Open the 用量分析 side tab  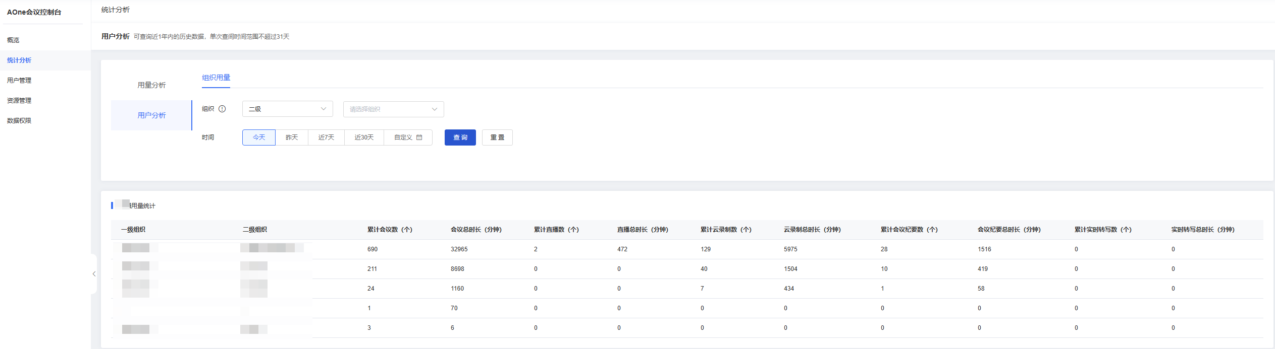tap(151, 85)
